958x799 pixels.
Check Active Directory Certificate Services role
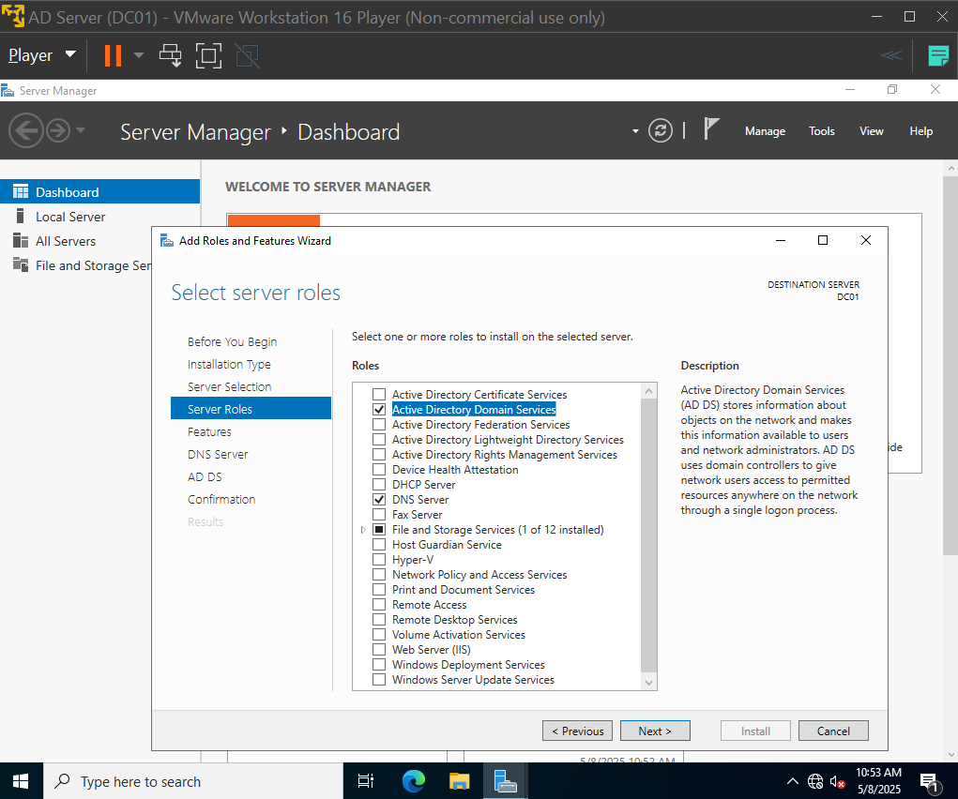click(379, 395)
